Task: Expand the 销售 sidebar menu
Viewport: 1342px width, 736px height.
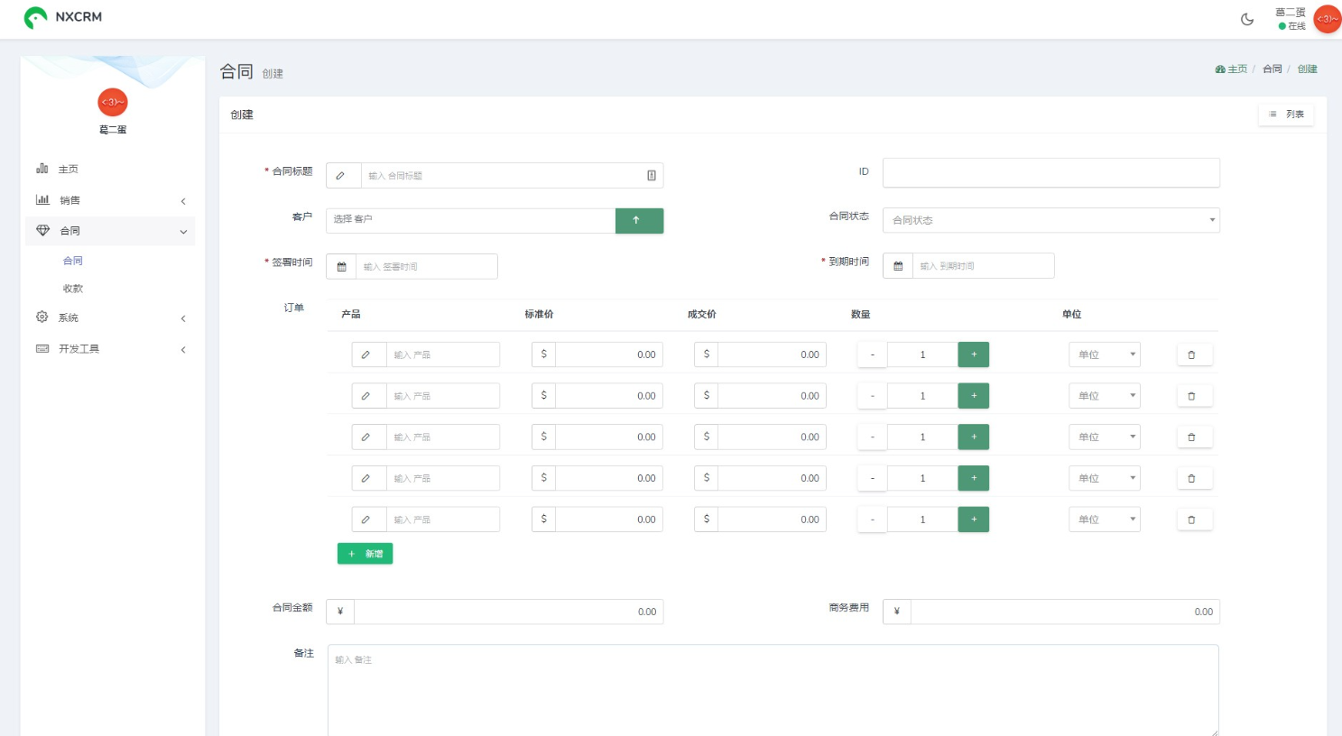Action: click(x=111, y=200)
